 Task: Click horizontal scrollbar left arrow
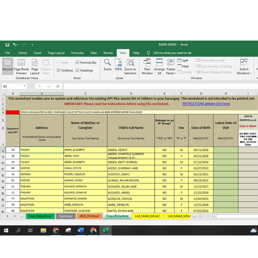point(214,216)
